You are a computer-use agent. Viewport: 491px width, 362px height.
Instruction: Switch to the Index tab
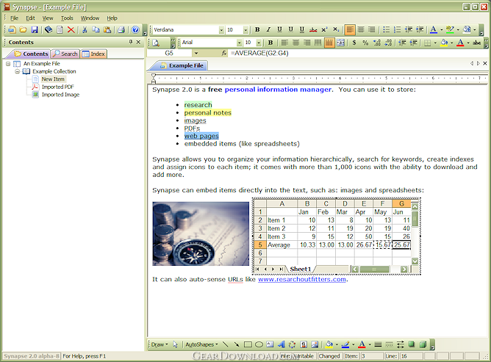[94, 54]
